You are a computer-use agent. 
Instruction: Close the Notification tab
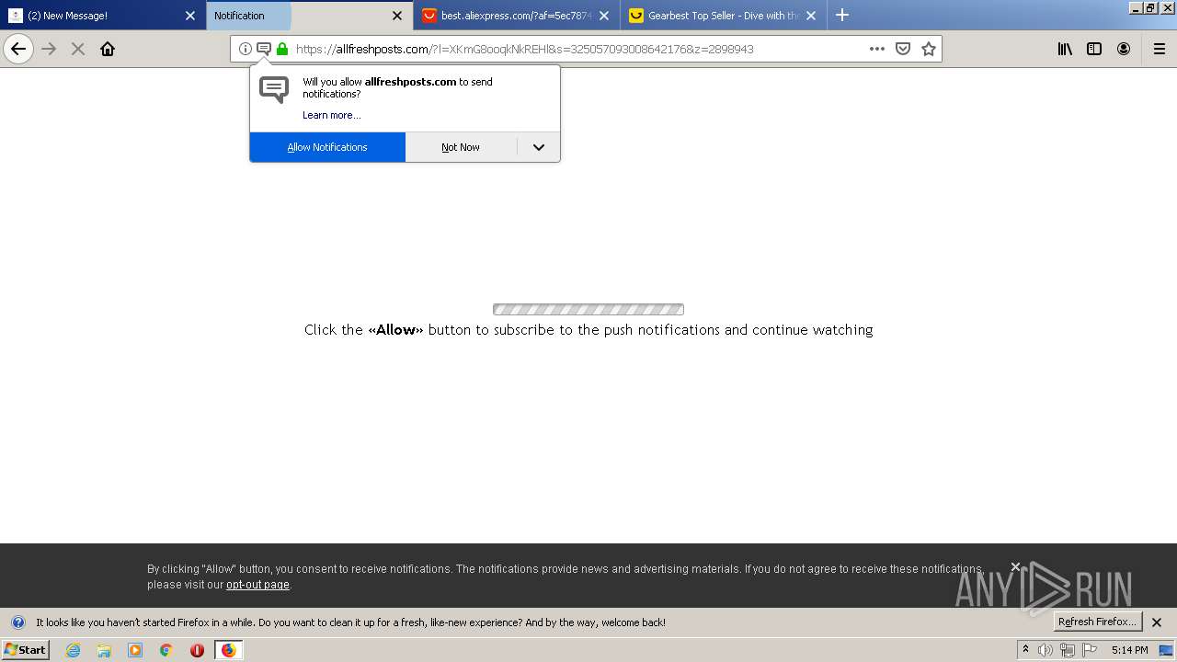click(x=397, y=16)
